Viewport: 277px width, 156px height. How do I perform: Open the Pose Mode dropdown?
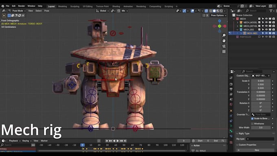click(17, 11)
